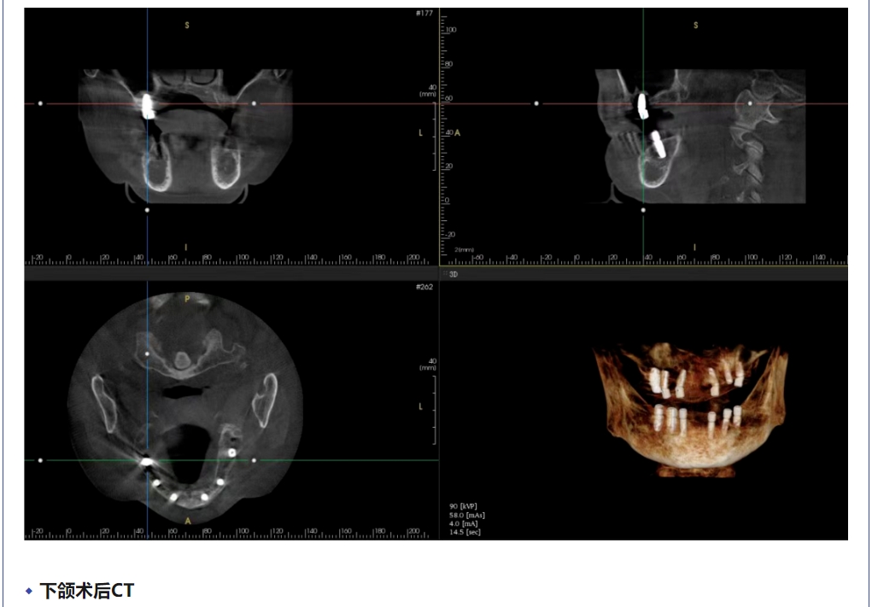
Task: Click the 3D jaw reconstruction rendering
Action: click(x=690, y=408)
